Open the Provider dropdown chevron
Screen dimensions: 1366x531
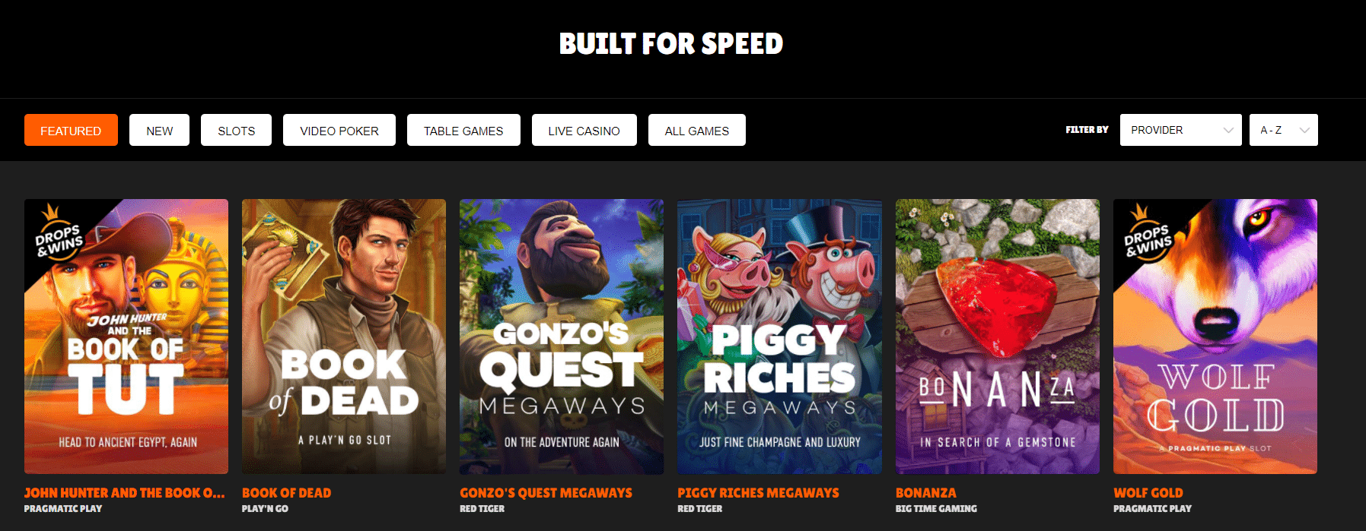(1228, 130)
